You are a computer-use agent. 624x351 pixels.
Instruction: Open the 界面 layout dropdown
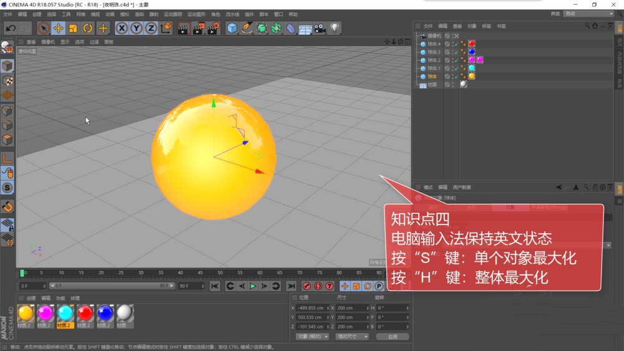pos(589,14)
